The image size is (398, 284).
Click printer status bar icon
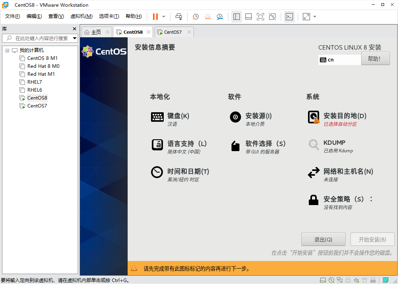coord(348,280)
